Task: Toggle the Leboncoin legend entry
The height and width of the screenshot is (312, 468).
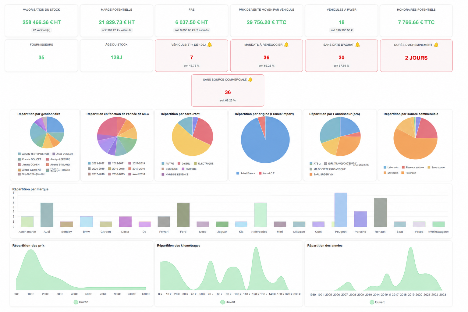Action: pyautogui.click(x=391, y=167)
